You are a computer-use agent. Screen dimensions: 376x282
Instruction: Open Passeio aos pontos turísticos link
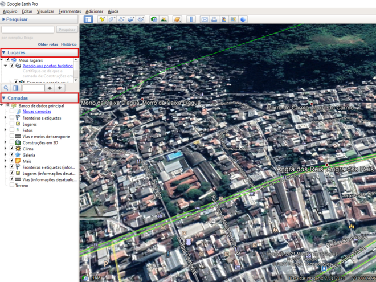click(x=48, y=66)
